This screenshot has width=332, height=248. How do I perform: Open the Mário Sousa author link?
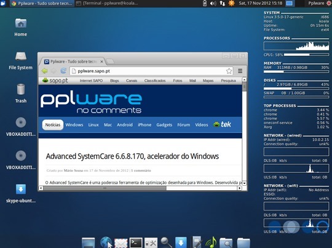pos(73,170)
